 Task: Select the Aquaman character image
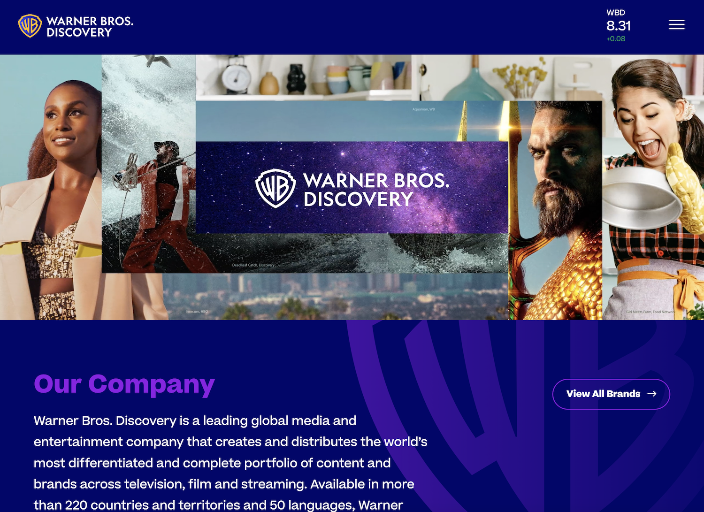pyautogui.click(x=555, y=210)
